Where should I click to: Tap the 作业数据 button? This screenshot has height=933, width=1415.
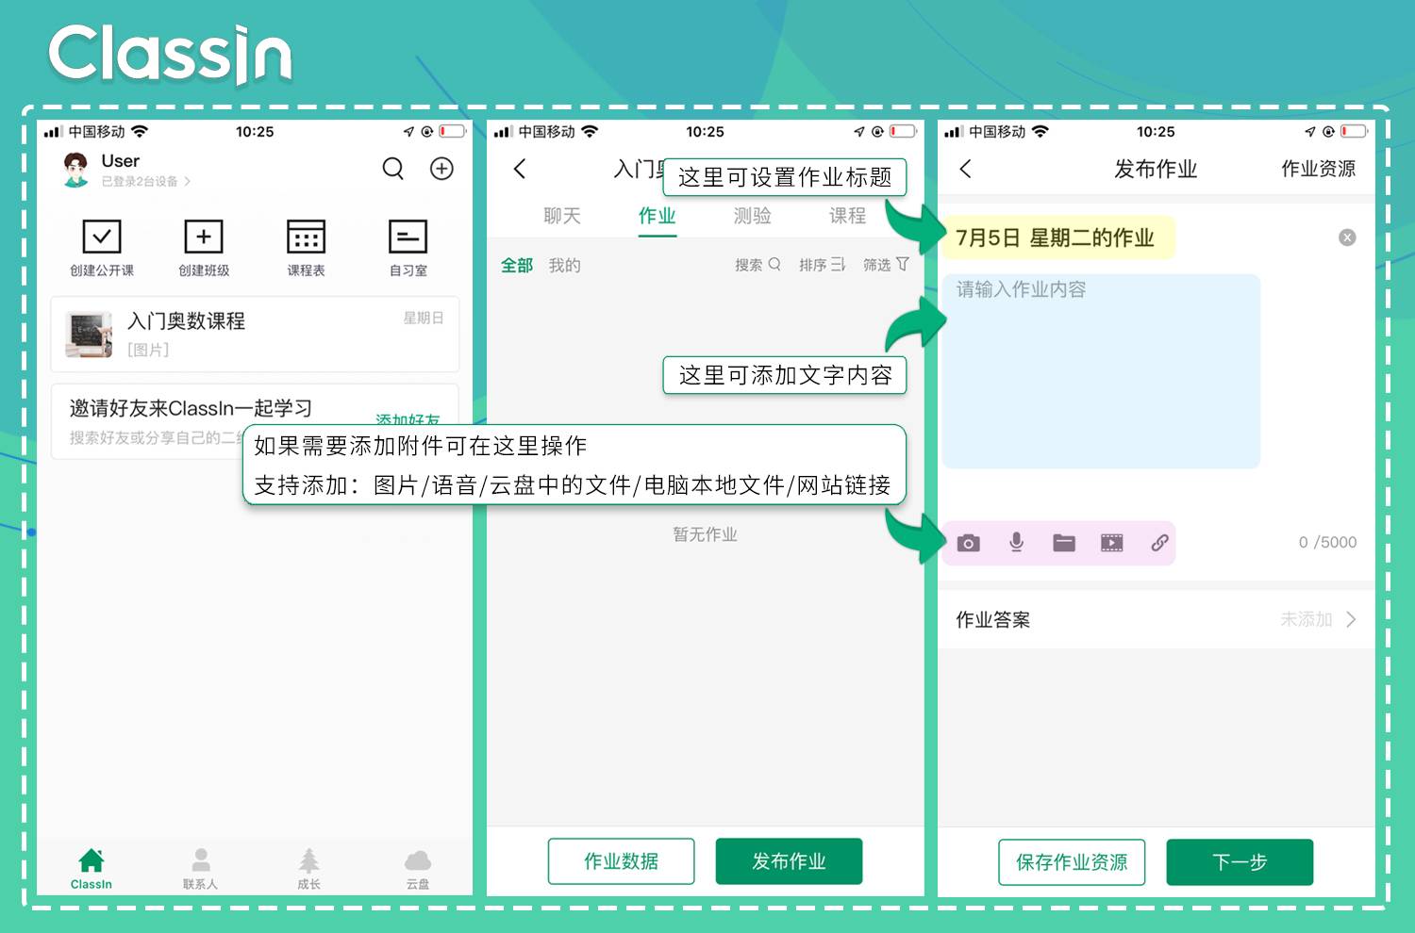pos(621,861)
